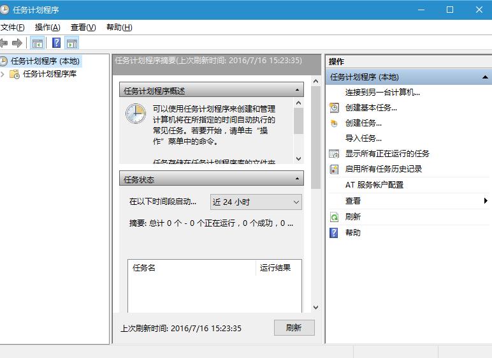The image size is (492, 358).
Task: Collapse the 任务状态 section
Action: [x=297, y=179]
